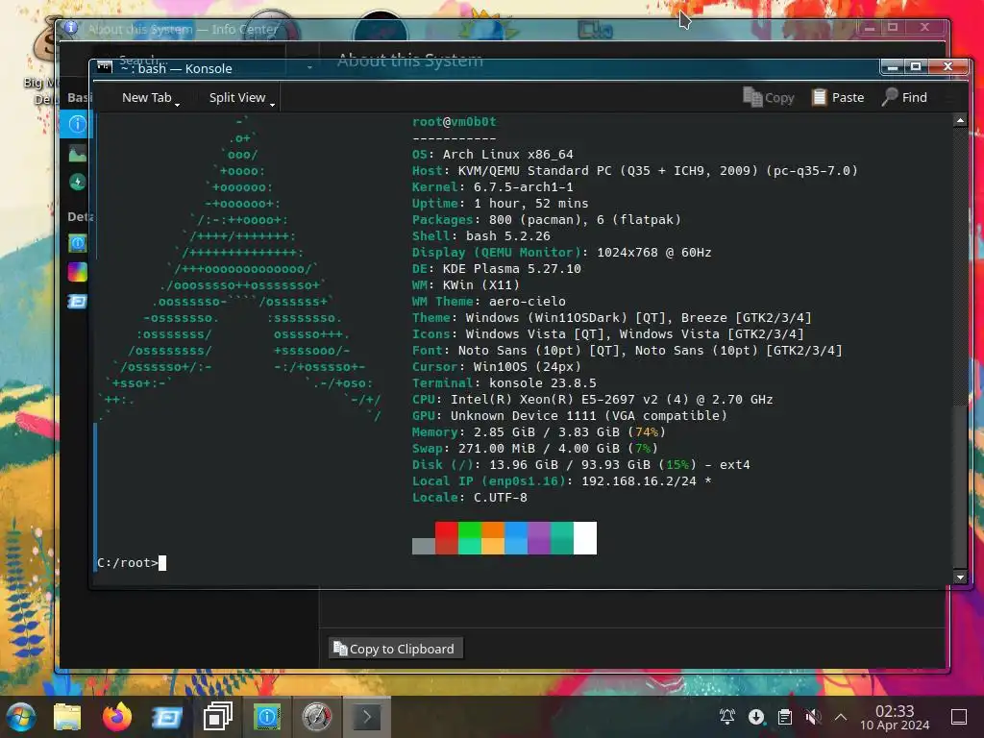Expand hidden tray icons with the up arrow
Viewport: 984px width, 738px height.
841,717
